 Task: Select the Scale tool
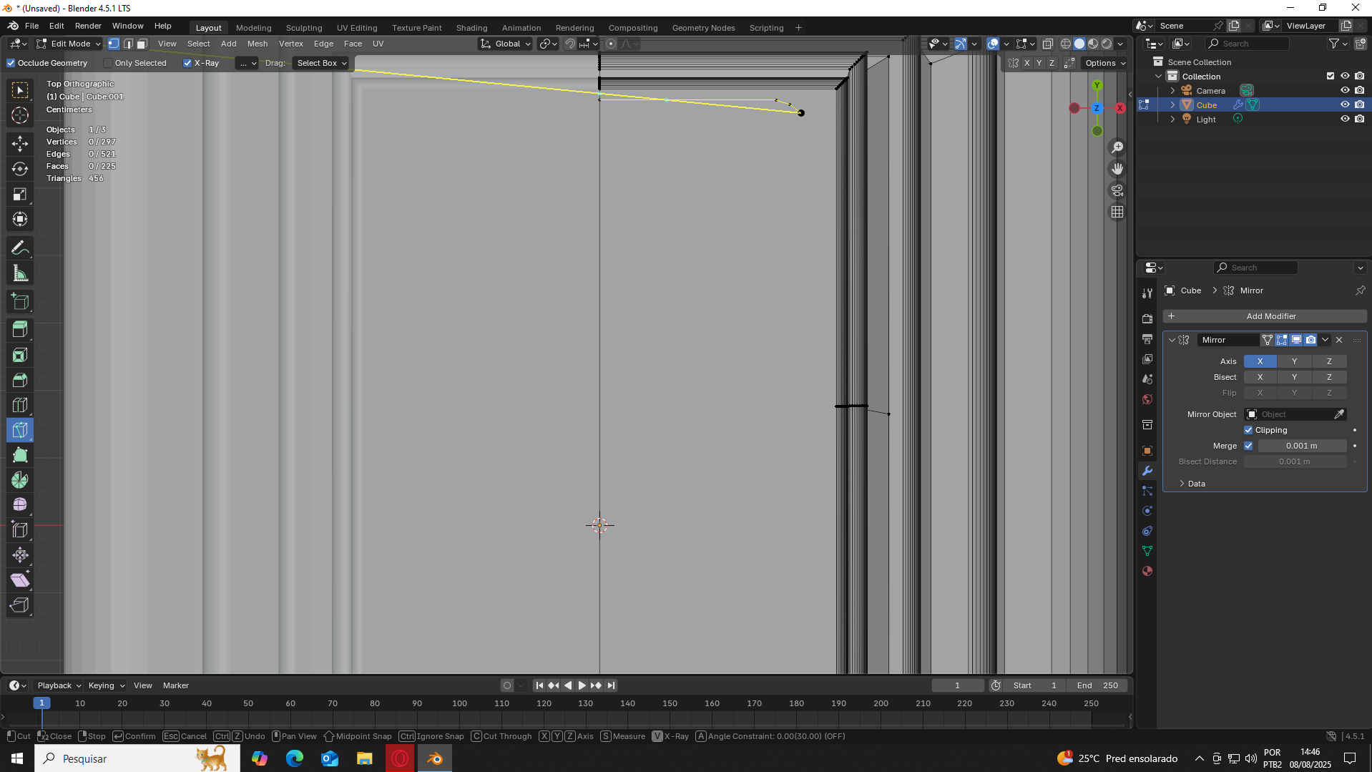(20, 194)
